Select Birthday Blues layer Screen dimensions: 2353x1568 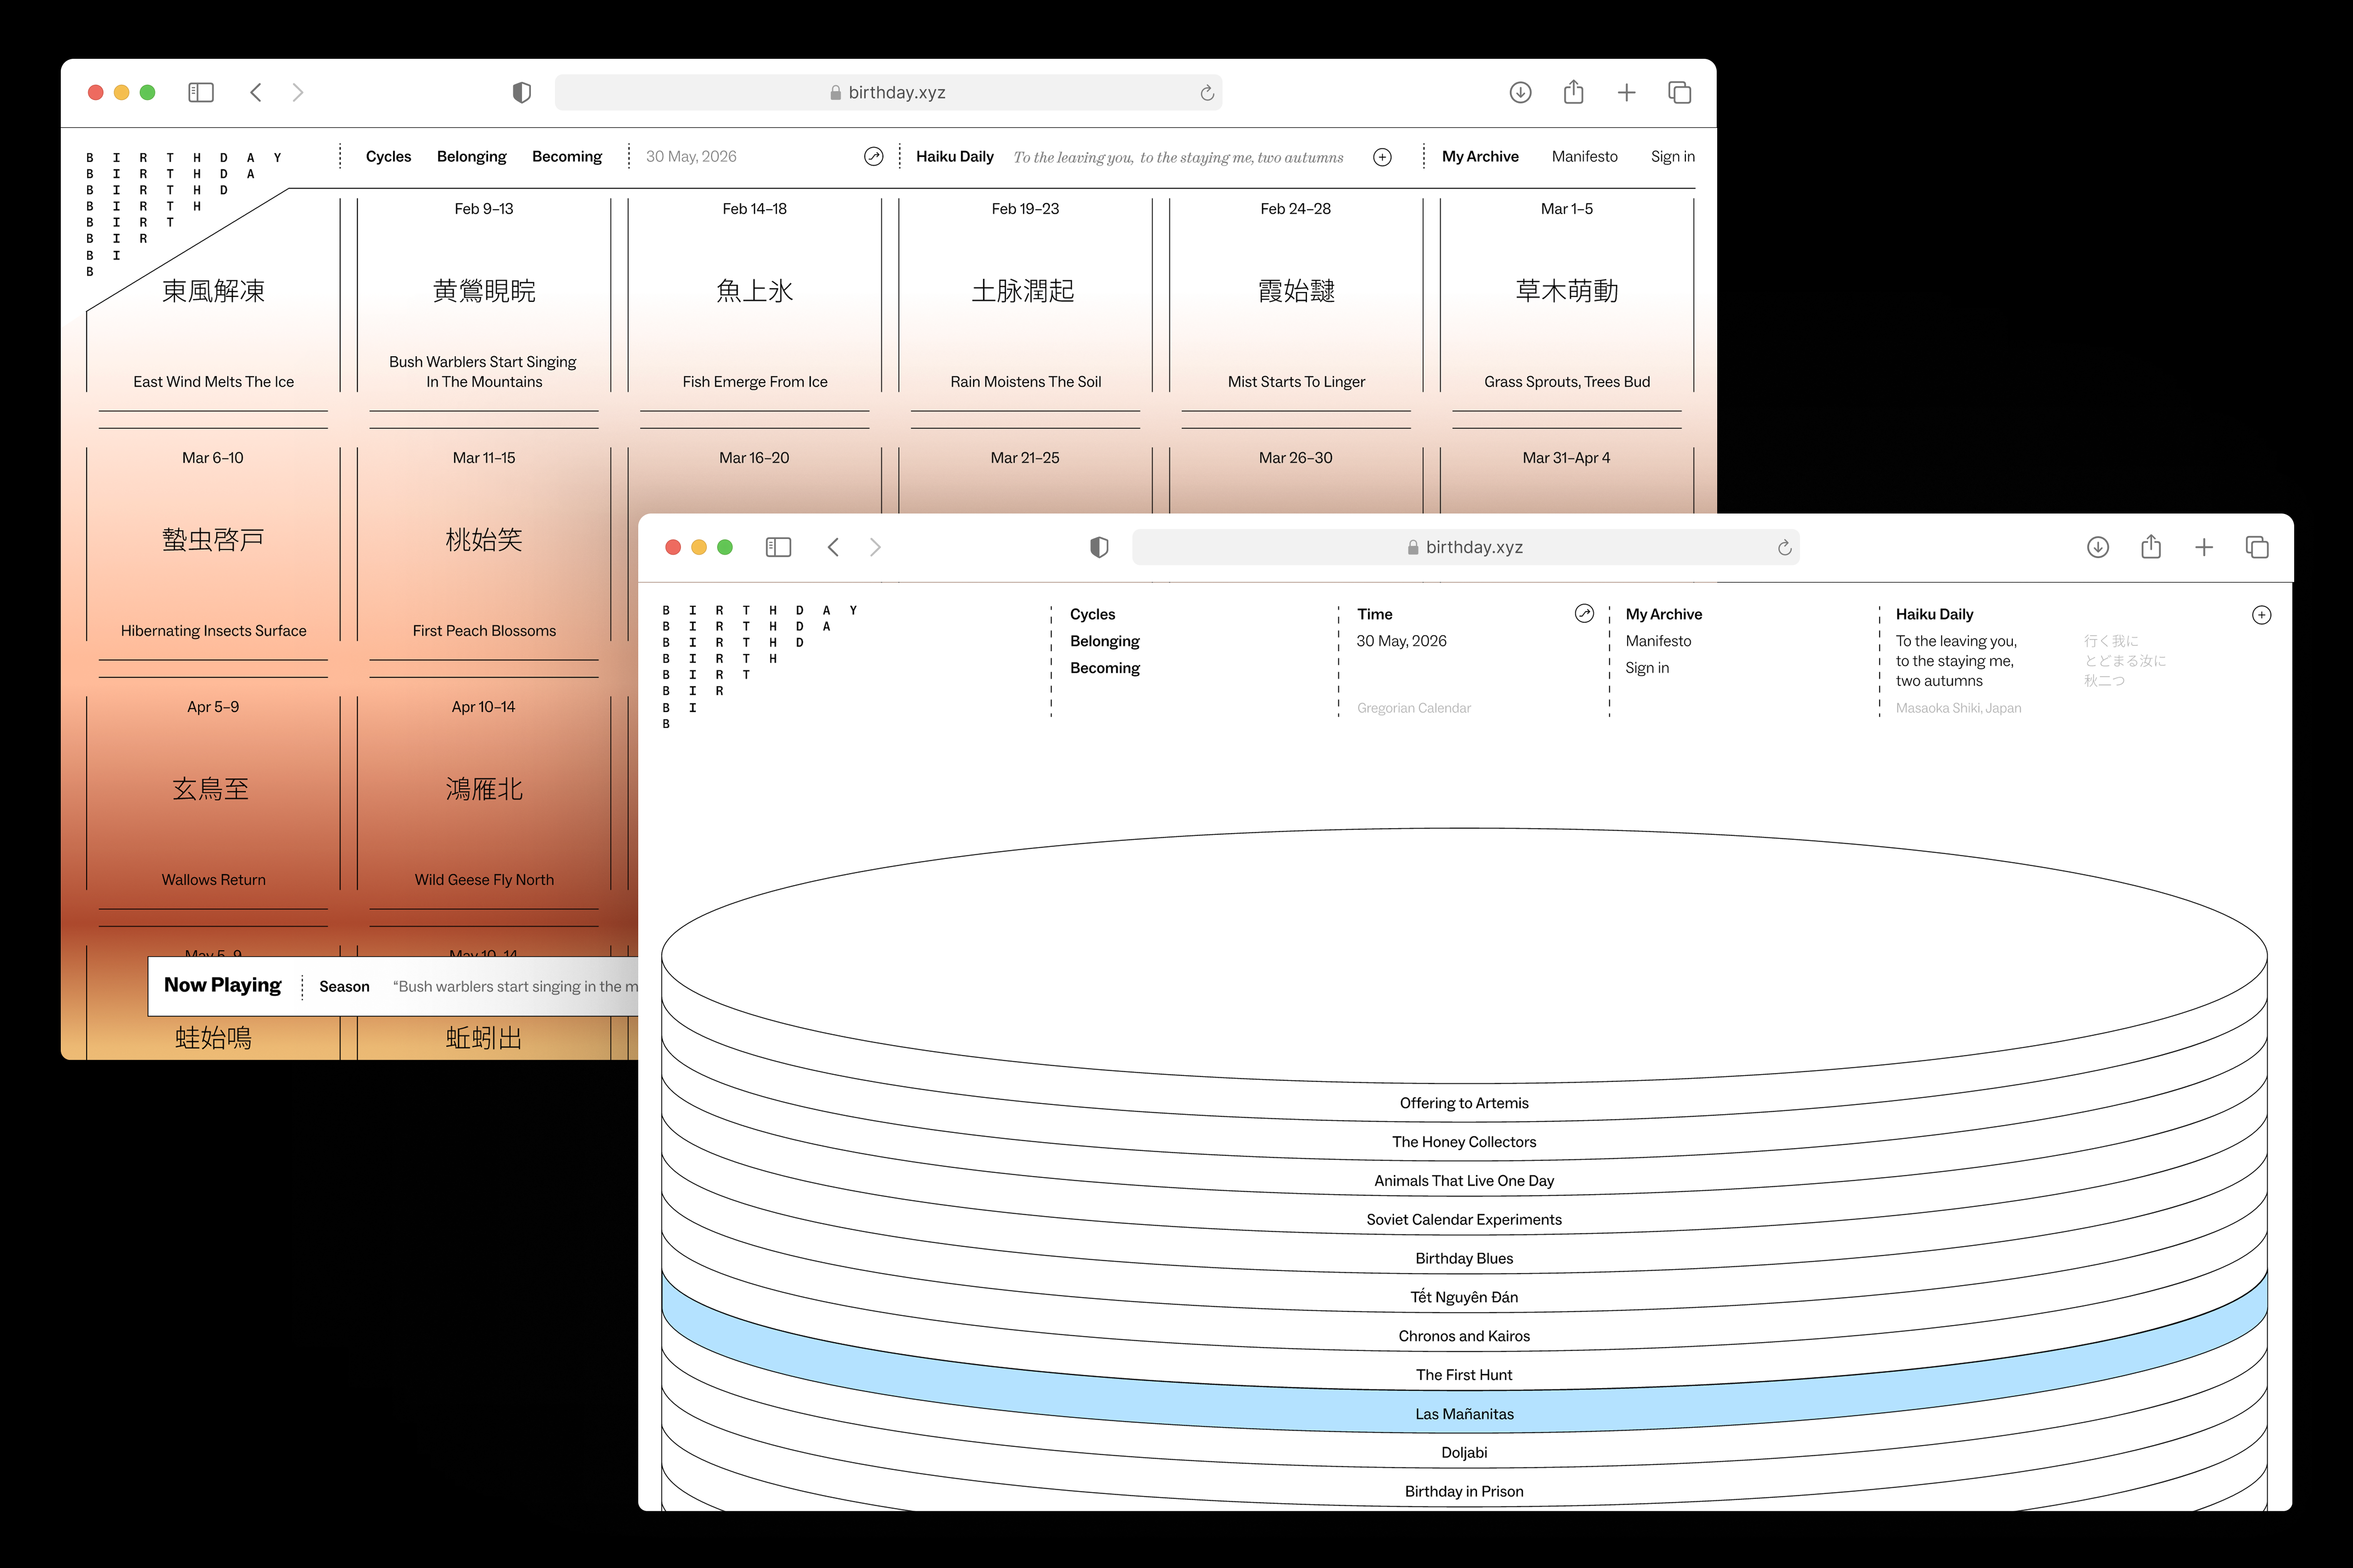pos(1464,1259)
